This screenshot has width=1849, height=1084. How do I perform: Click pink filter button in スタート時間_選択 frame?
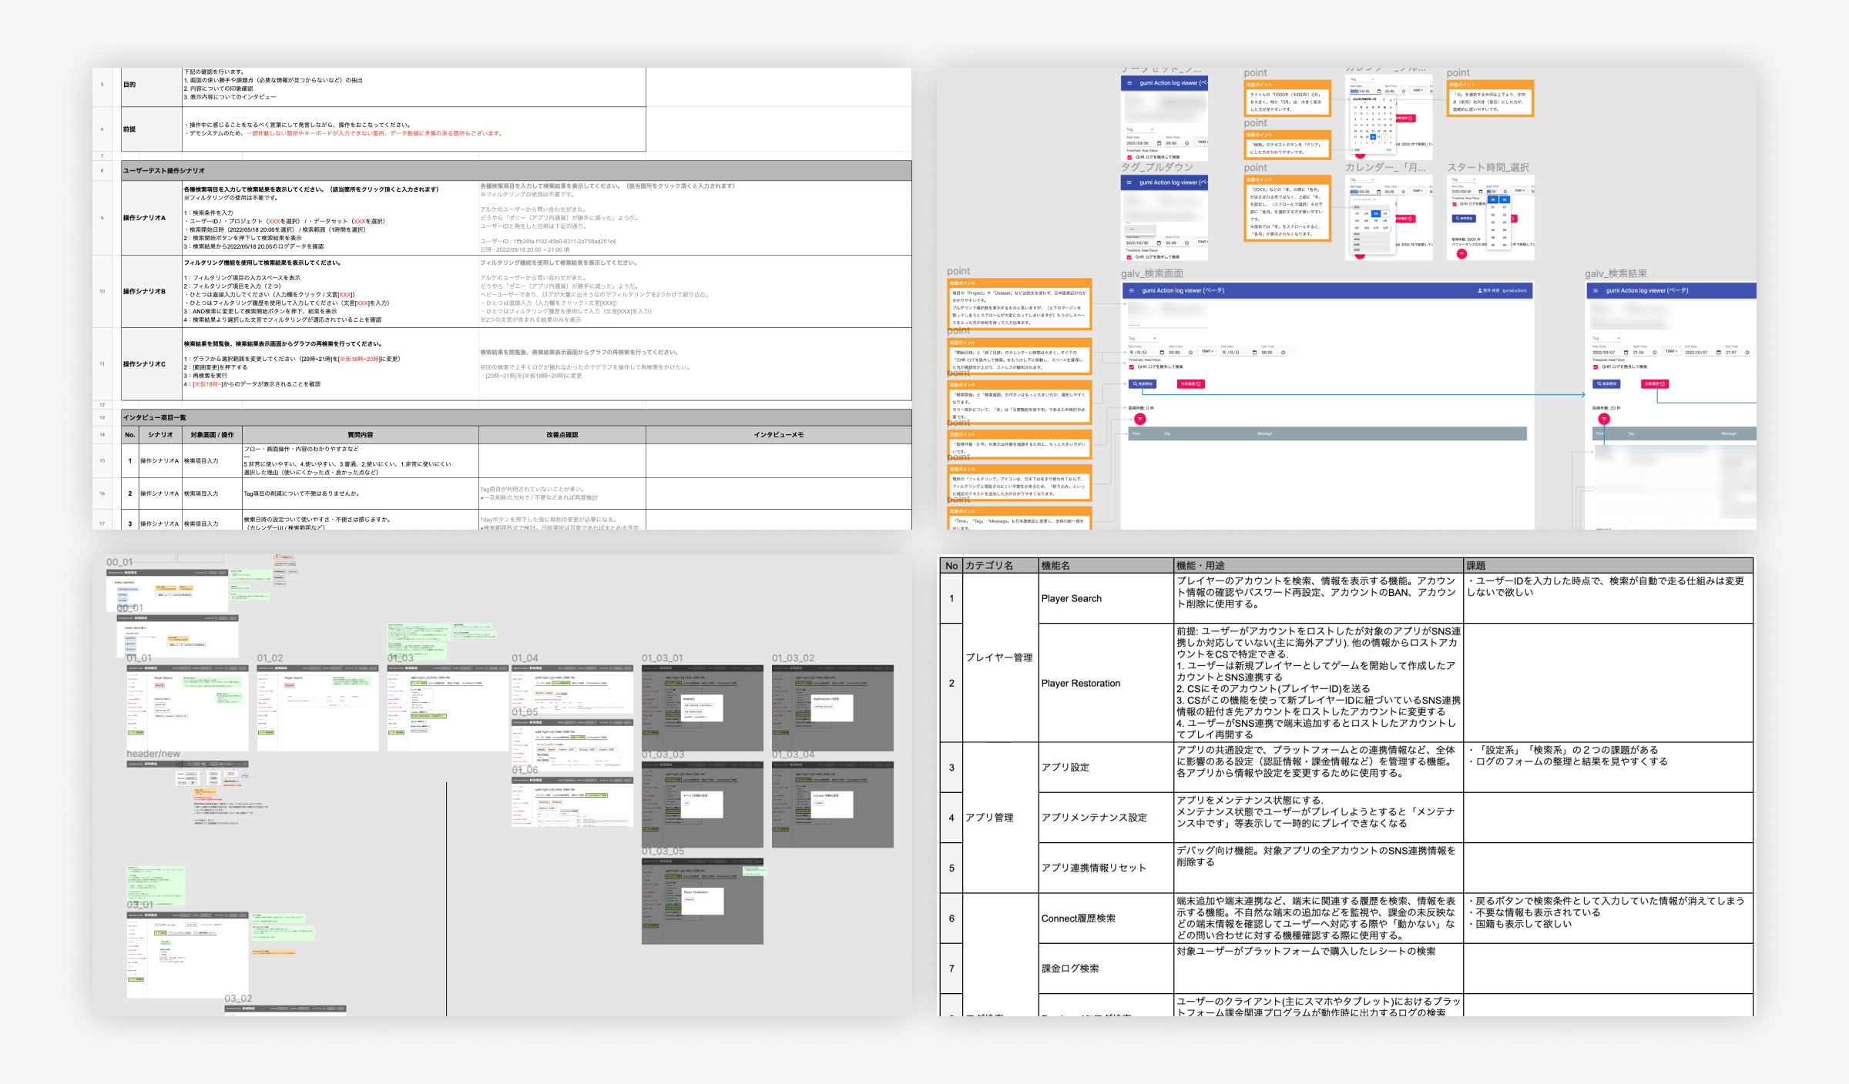point(1461,253)
